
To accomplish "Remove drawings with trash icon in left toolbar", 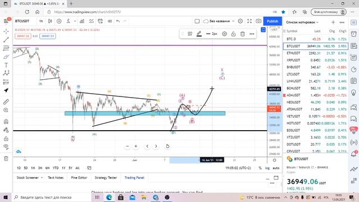I will tap(6, 158).
